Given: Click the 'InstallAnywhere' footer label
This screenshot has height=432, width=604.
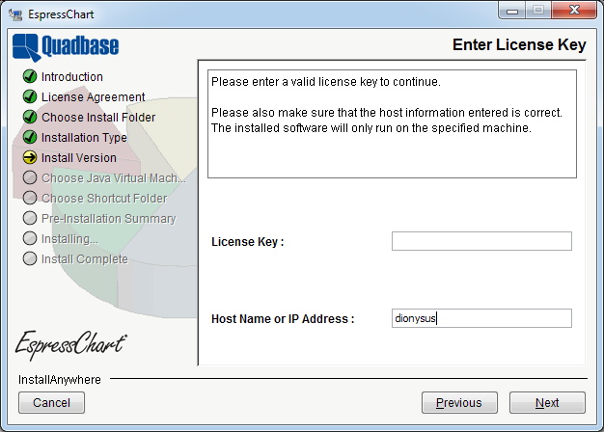Looking at the screenshot, I should (x=60, y=380).
